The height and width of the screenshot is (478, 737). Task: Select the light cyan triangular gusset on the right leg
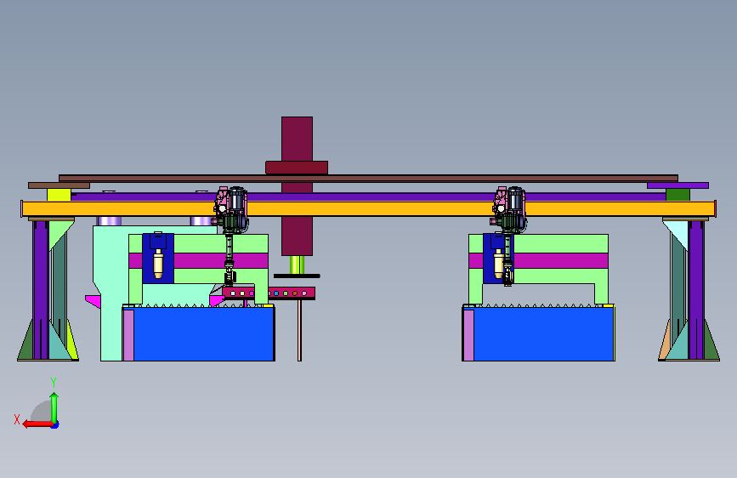tap(677, 234)
